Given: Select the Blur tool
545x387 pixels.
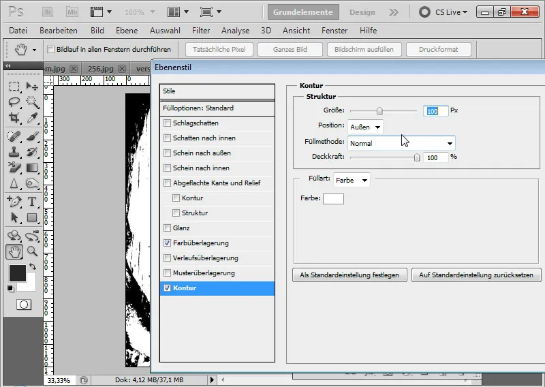Looking at the screenshot, I should point(14,183).
